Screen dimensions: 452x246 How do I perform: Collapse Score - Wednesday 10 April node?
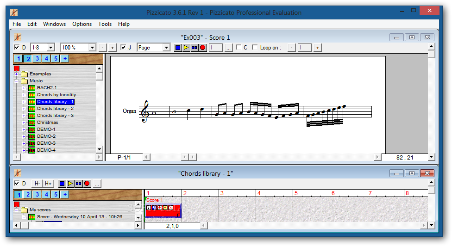click(x=24, y=217)
